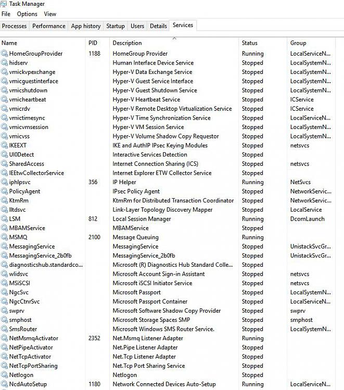Image resolution: width=344 pixels, height=390 pixels.
Task: Open the Options menu
Action: tap(27, 14)
